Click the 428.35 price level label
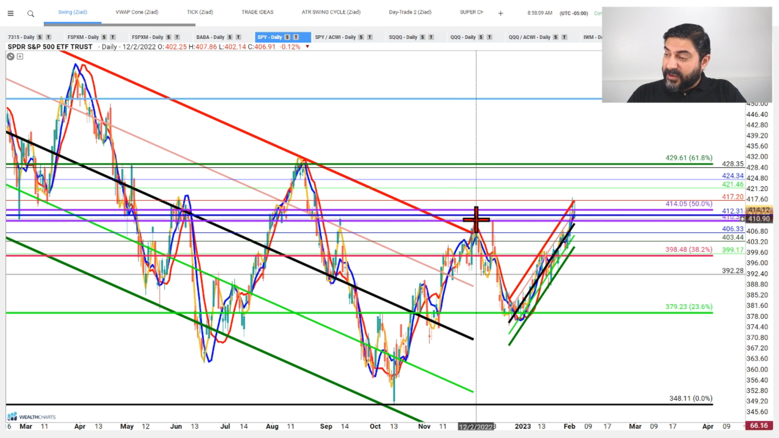This screenshot has height=438, width=779. pyautogui.click(x=733, y=164)
